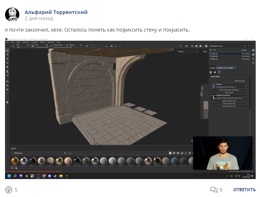
Task: Open the alignment dropdown in top toolbar
Action: [x=107, y=46]
